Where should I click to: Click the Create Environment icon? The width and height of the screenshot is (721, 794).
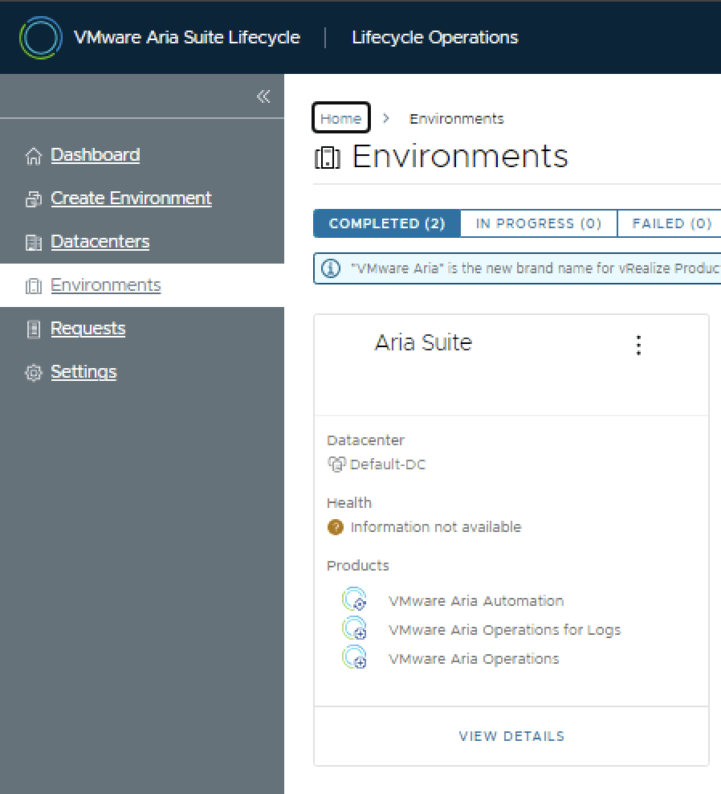tap(33, 199)
